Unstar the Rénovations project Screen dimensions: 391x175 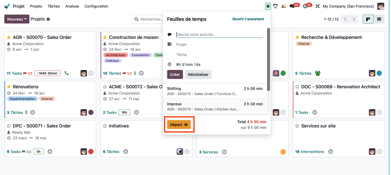(9, 87)
